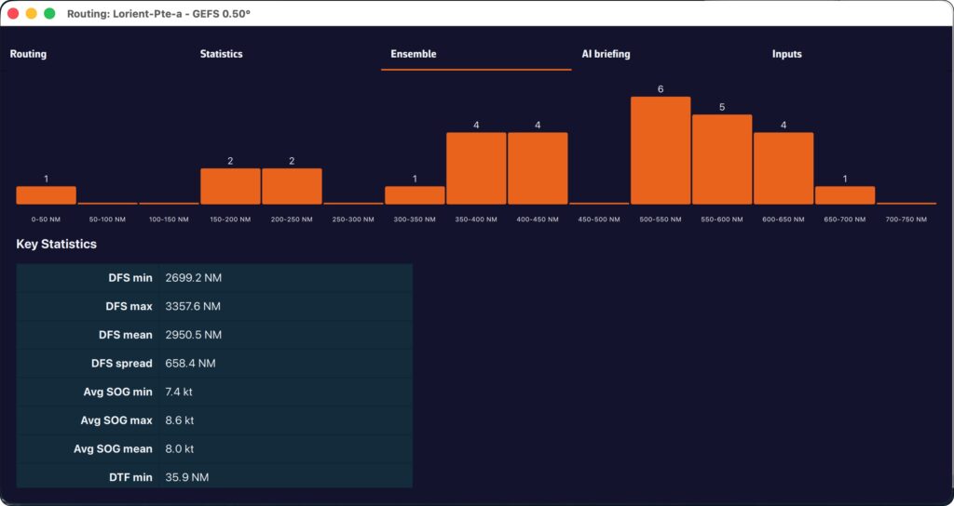Select the 150-200 NM histogram bar
This screenshot has width=954, height=506.
[230, 186]
